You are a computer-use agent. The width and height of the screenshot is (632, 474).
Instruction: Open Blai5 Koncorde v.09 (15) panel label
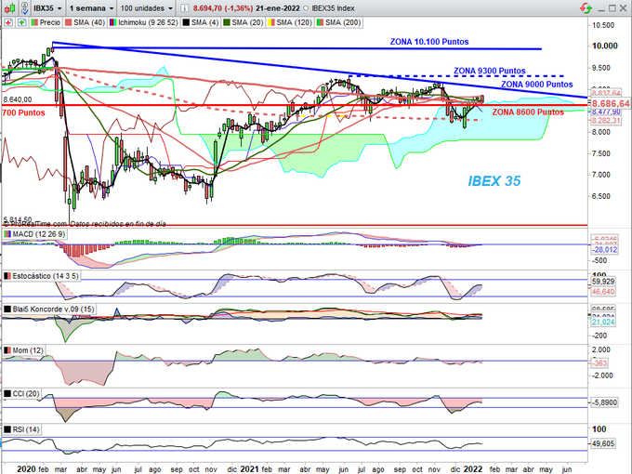click(49, 309)
